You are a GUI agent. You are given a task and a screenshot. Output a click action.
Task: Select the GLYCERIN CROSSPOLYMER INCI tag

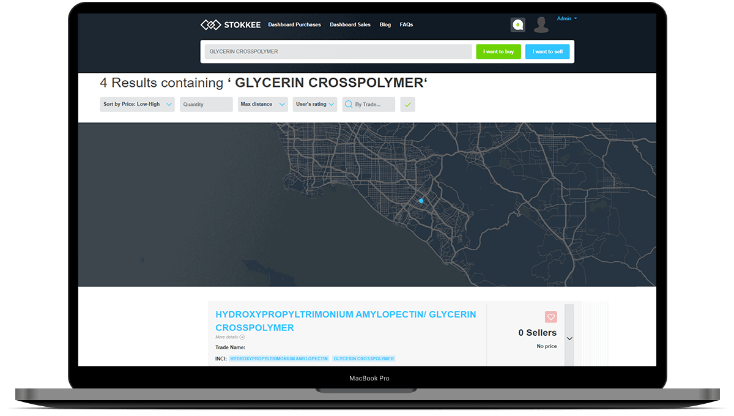point(364,358)
